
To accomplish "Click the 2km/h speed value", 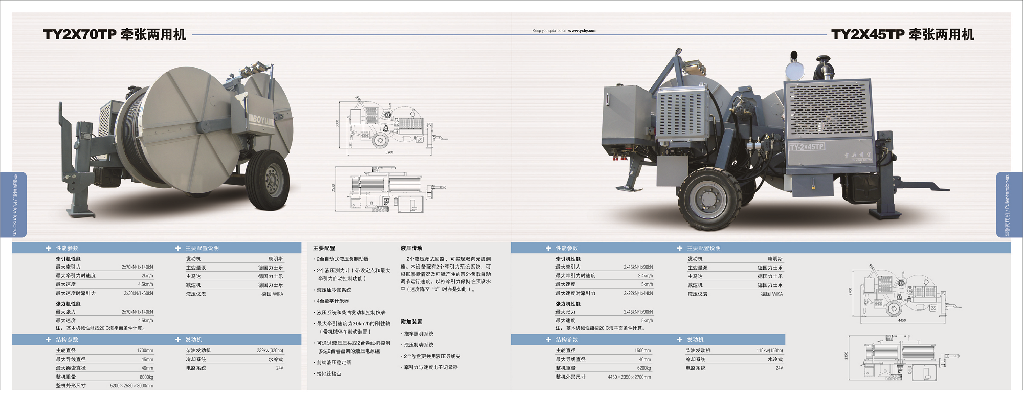I will click(x=147, y=276).
